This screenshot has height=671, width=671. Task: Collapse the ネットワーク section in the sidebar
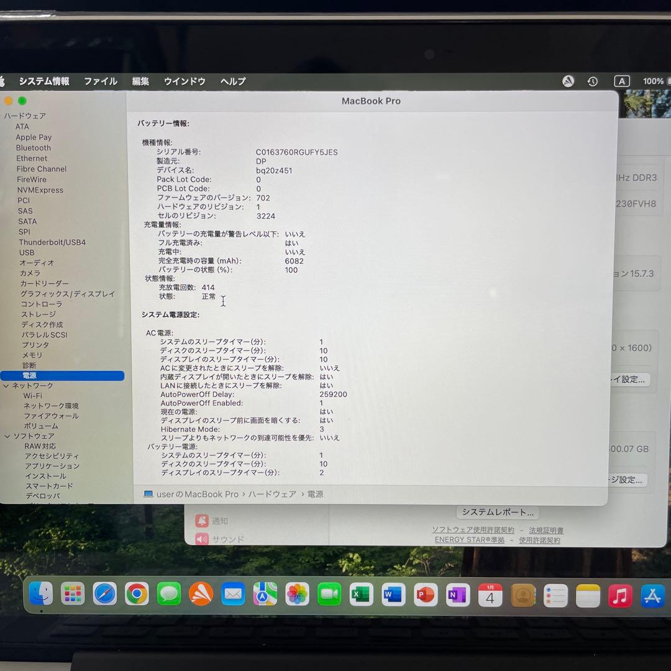click(x=6, y=385)
